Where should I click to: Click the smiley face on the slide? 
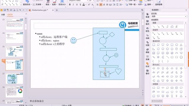point(74,40)
